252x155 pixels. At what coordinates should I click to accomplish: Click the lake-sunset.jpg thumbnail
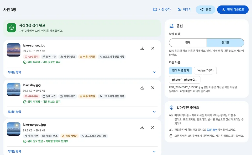pos(14,50)
